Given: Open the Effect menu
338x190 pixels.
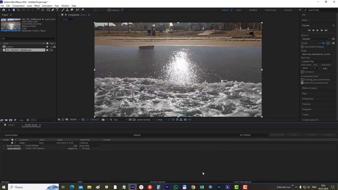Looking at the screenshot, I should pyautogui.click(x=37, y=6).
